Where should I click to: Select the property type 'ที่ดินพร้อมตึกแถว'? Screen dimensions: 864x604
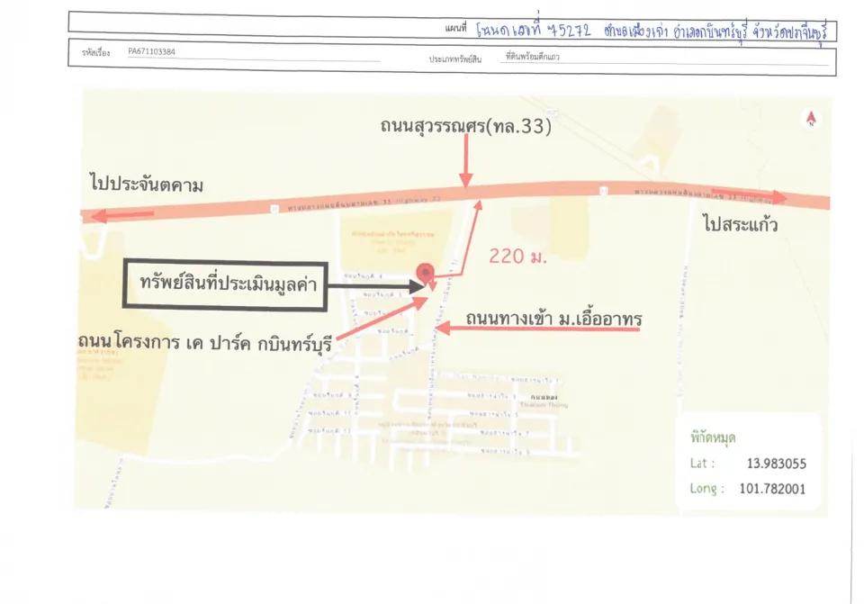(532, 57)
